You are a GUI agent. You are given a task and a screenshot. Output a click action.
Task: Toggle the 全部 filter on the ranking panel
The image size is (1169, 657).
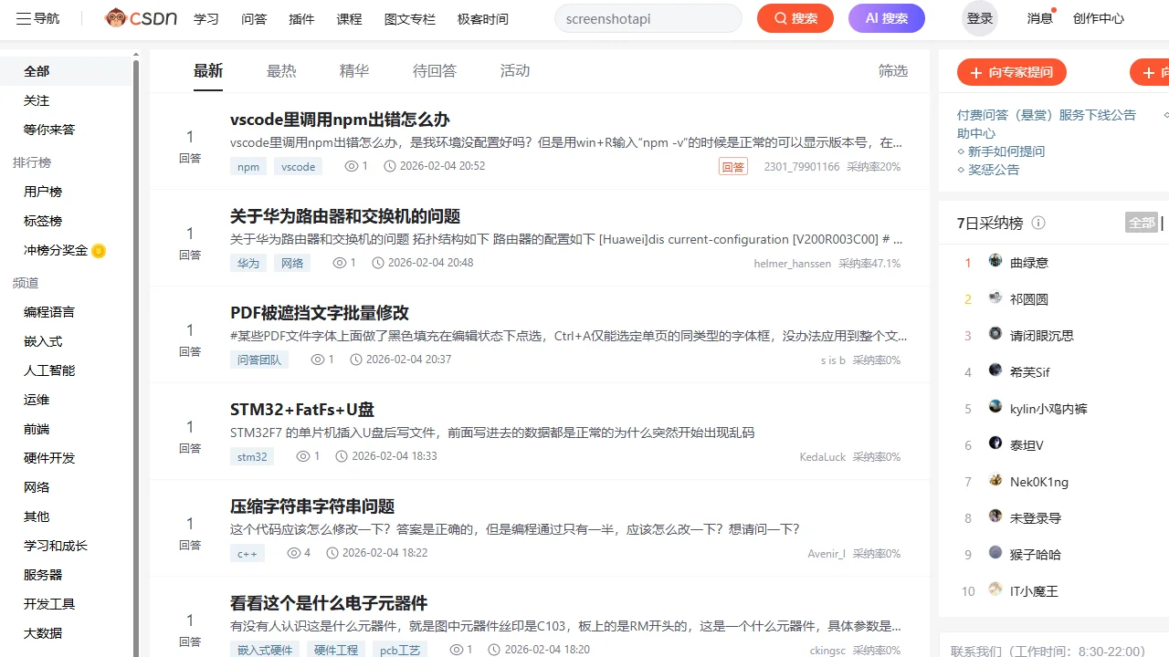pos(1142,223)
